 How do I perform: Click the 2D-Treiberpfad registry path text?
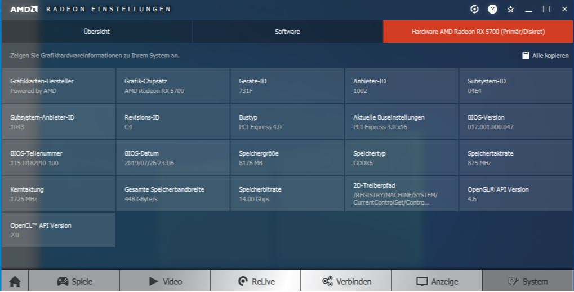(x=395, y=198)
